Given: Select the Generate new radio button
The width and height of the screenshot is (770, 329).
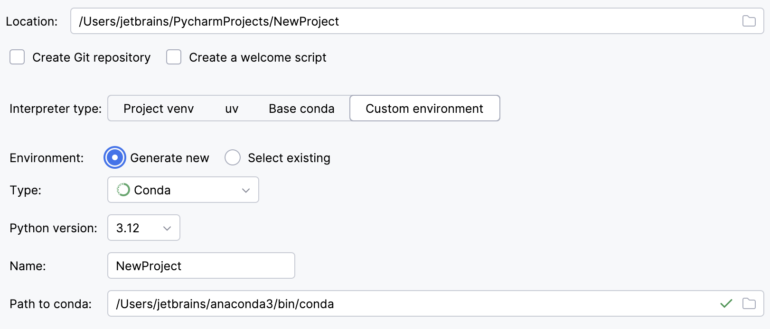Looking at the screenshot, I should pos(114,158).
